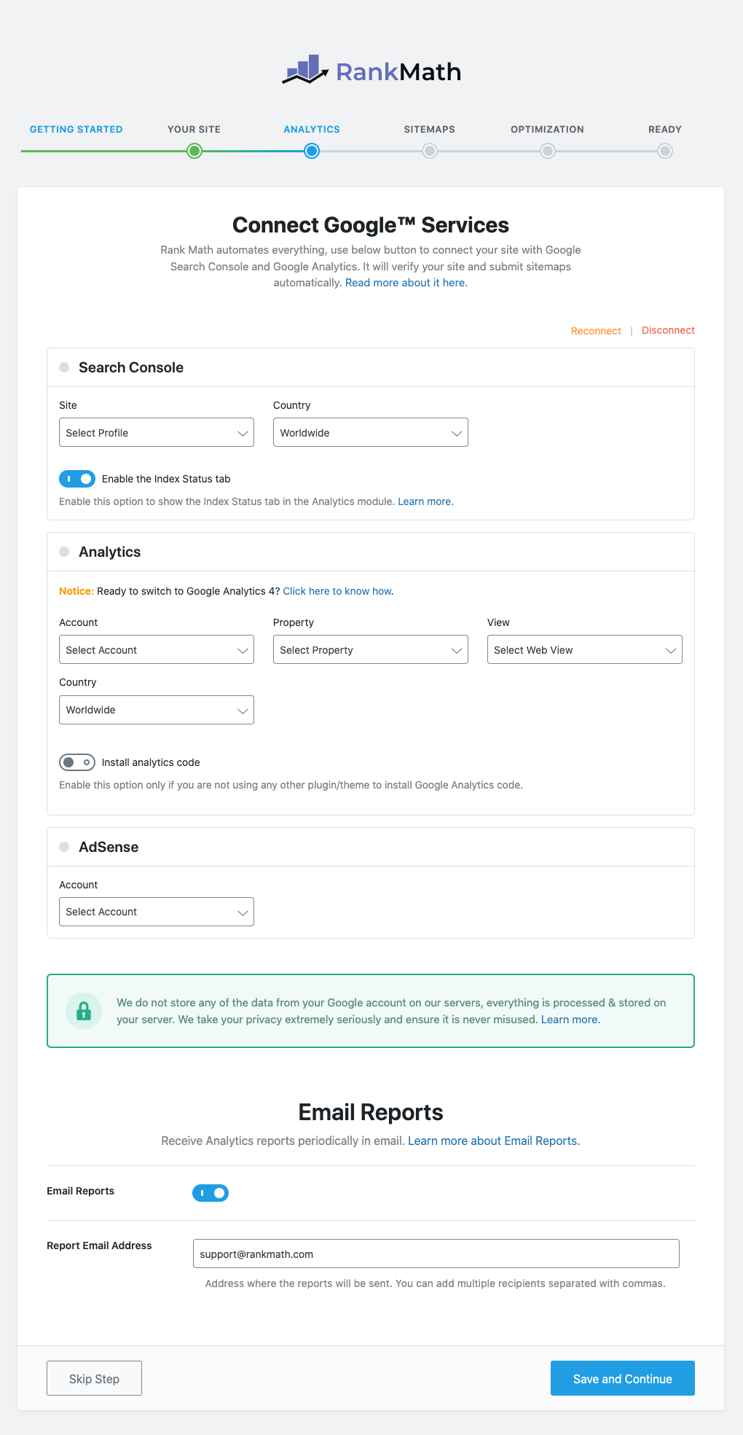Click the Analytics step circle indicator
The image size is (743, 1435).
tap(311, 151)
